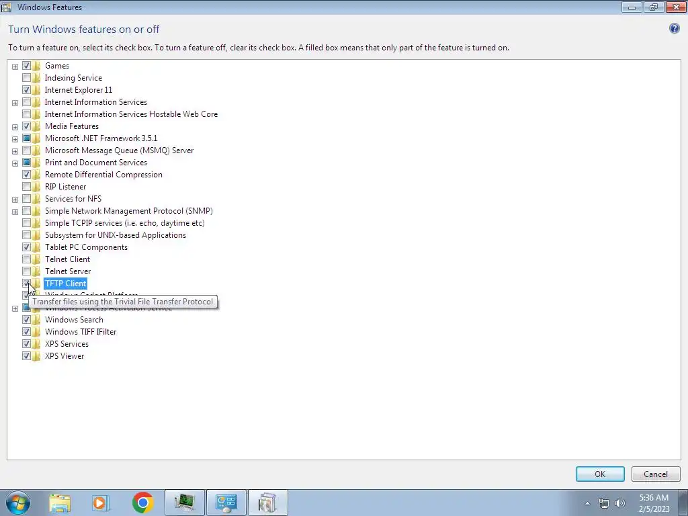Click the Internet Explorer 11 folder icon
Image resolution: width=688 pixels, height=516 pixels.
coord(36,90)
